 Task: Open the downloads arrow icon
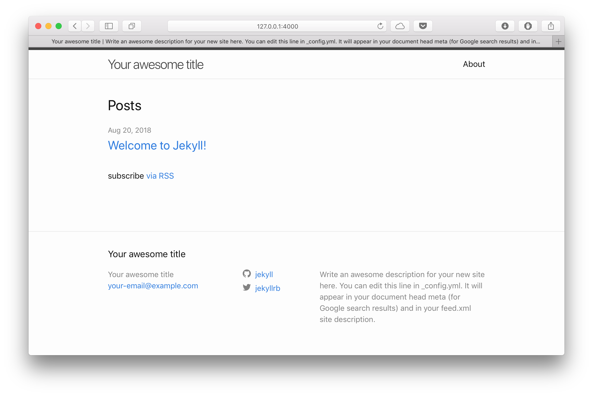coord(505,26)
